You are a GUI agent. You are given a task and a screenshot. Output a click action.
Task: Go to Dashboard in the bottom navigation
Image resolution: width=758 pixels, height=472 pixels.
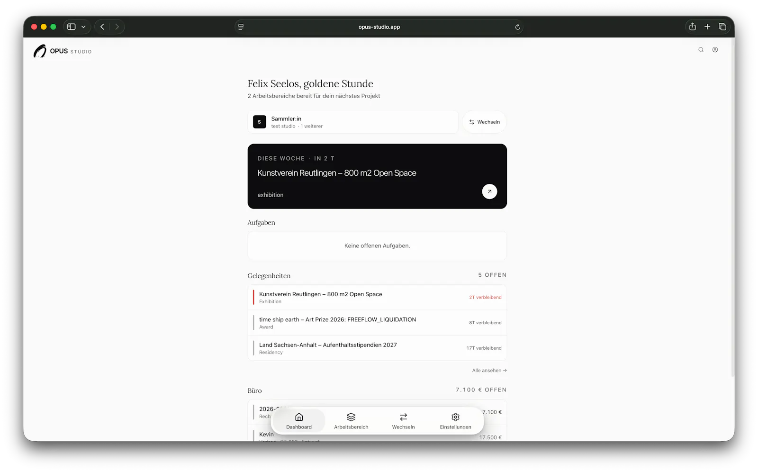[299, 421]
